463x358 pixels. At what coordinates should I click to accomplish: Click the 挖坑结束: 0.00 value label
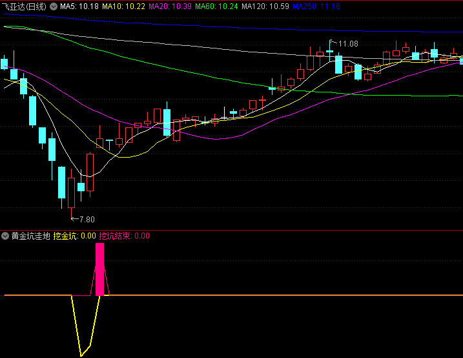coord(125,236)
